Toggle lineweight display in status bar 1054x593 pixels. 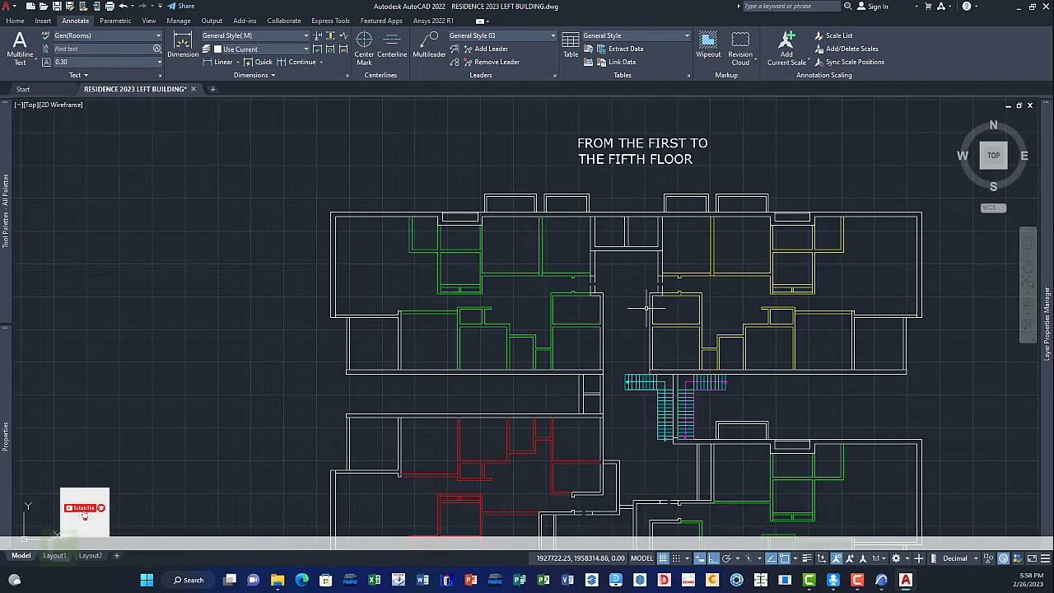pos(807,558)
